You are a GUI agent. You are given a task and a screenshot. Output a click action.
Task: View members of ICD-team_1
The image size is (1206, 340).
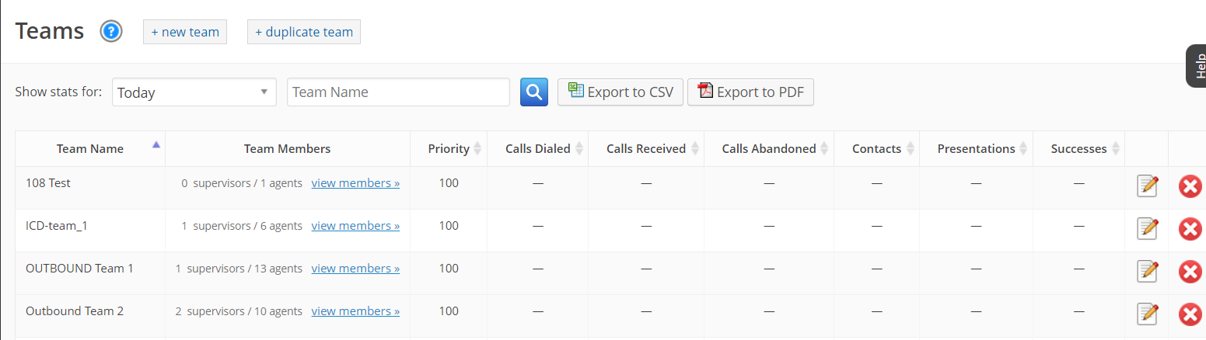[355, 226]
